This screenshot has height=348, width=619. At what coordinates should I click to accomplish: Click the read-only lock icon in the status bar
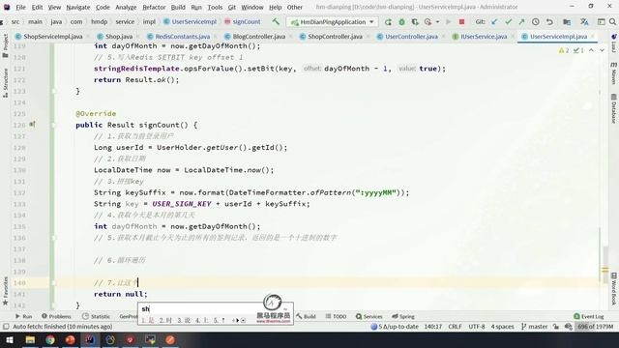(556, 327)
